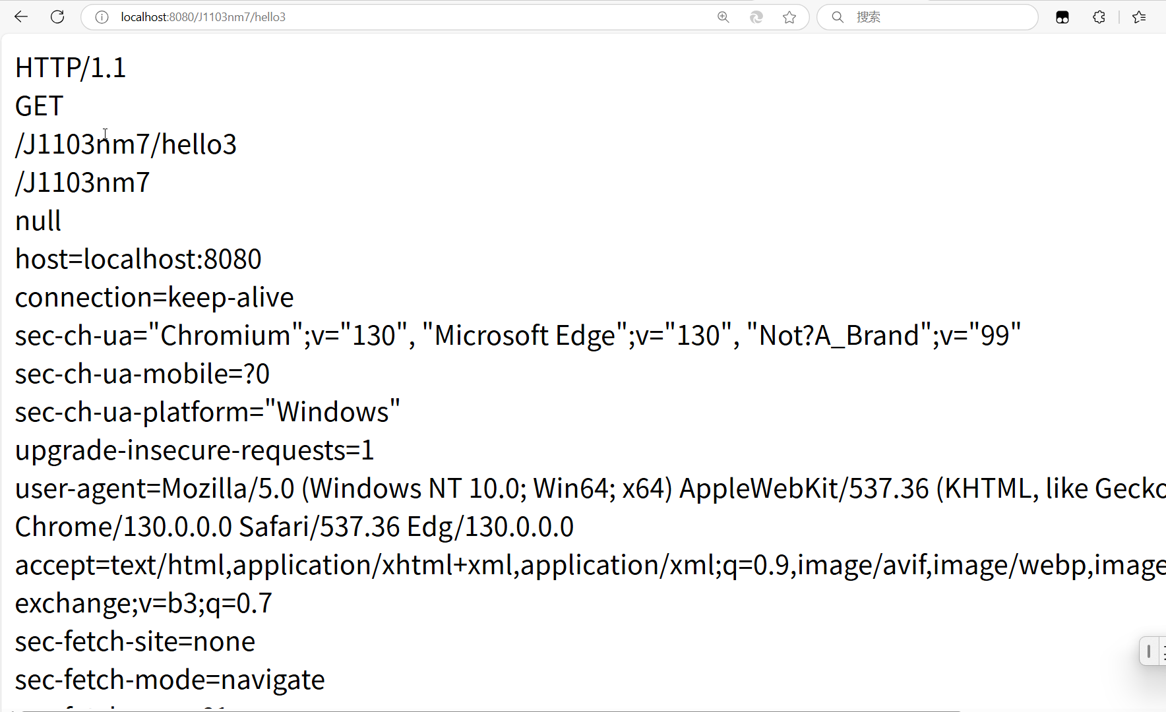1166x712 pixels.
Task: Click sec-ch-ua-platform="Windows" text
Action: point(208,412)
